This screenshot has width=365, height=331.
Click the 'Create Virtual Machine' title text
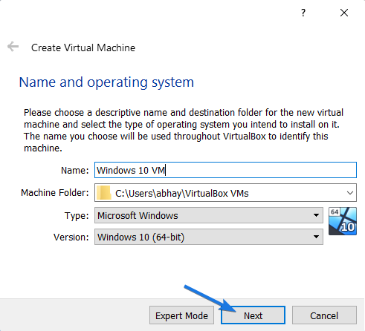click(83, 47)
